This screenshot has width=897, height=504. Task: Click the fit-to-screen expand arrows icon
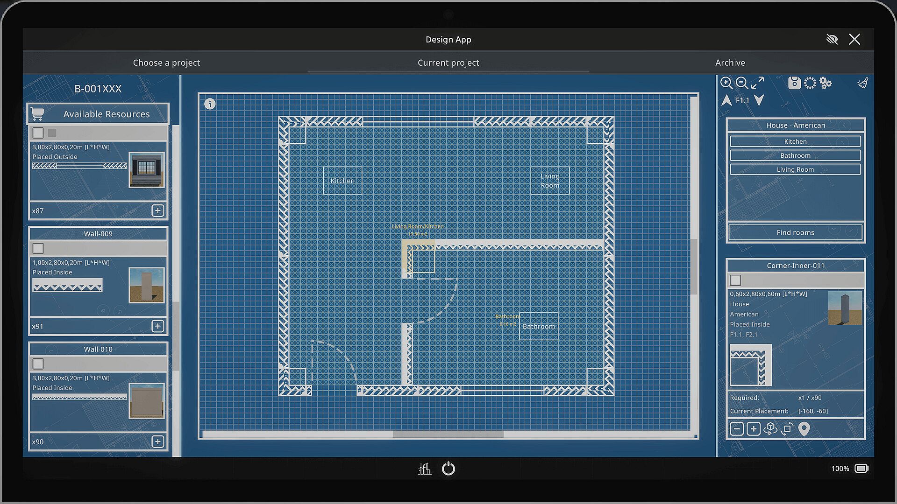pos(757,83)
